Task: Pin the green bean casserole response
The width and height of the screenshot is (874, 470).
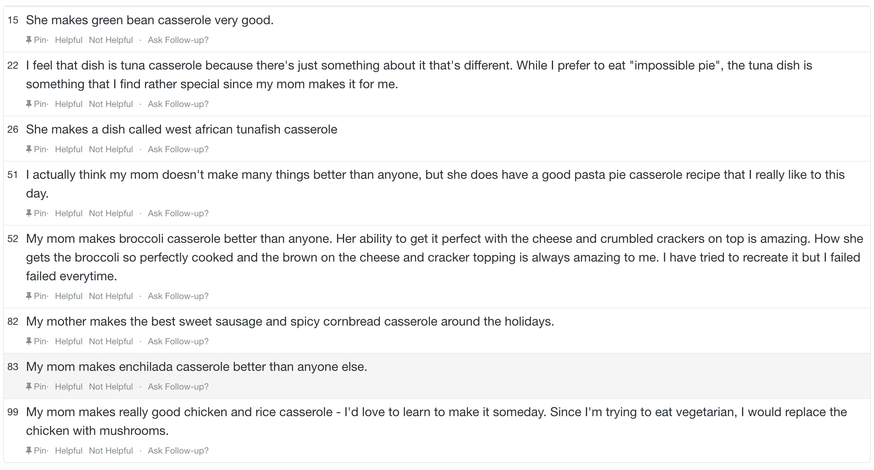Action: point(36,40)
